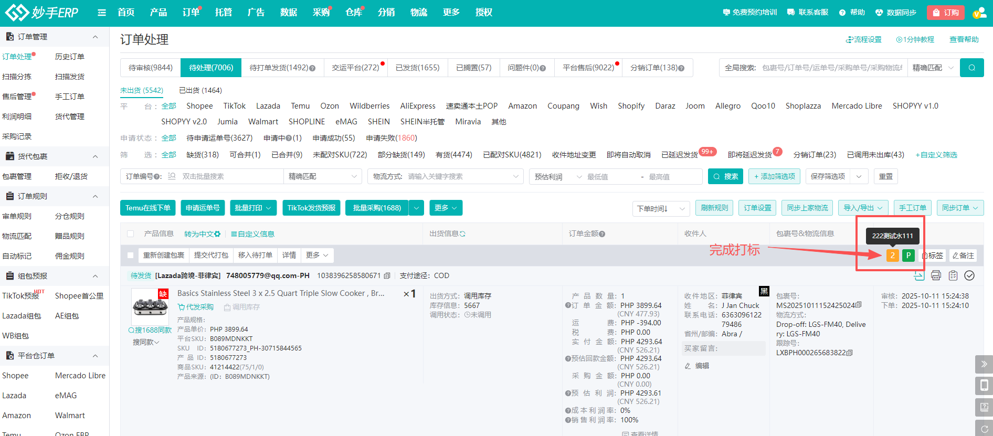Click the circled checkmark icon in order row
993x436 pixels.
(969, 275)
